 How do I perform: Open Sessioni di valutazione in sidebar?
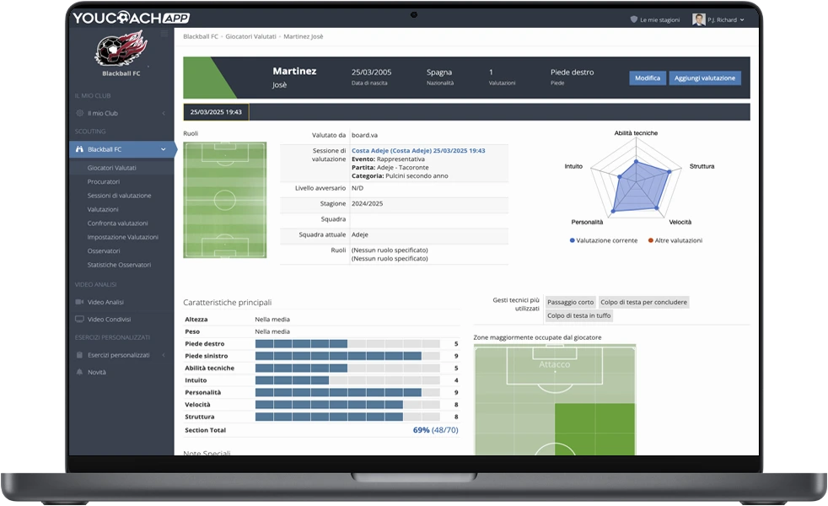[120, 196]
